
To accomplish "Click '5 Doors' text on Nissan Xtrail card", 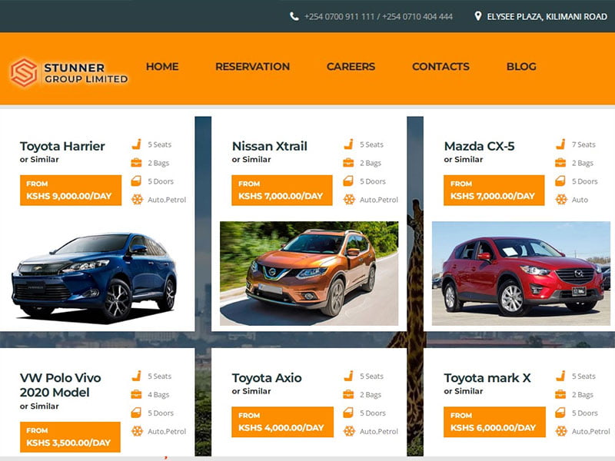I will pos(373,181).
